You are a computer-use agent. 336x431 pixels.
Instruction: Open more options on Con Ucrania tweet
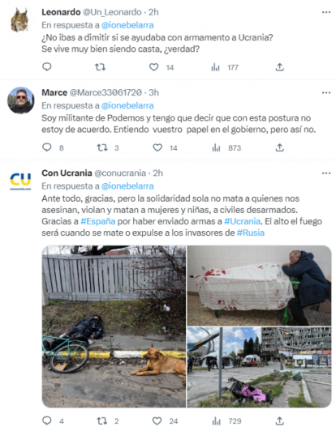[326, 173]
